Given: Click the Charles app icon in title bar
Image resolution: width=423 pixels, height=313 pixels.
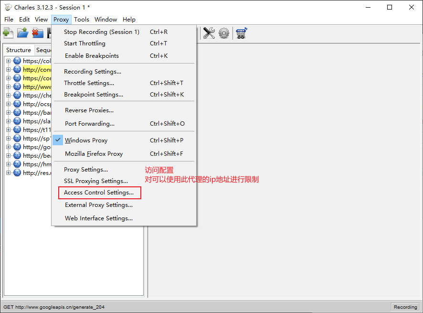Looking at the screenshot, I should 8,7.
